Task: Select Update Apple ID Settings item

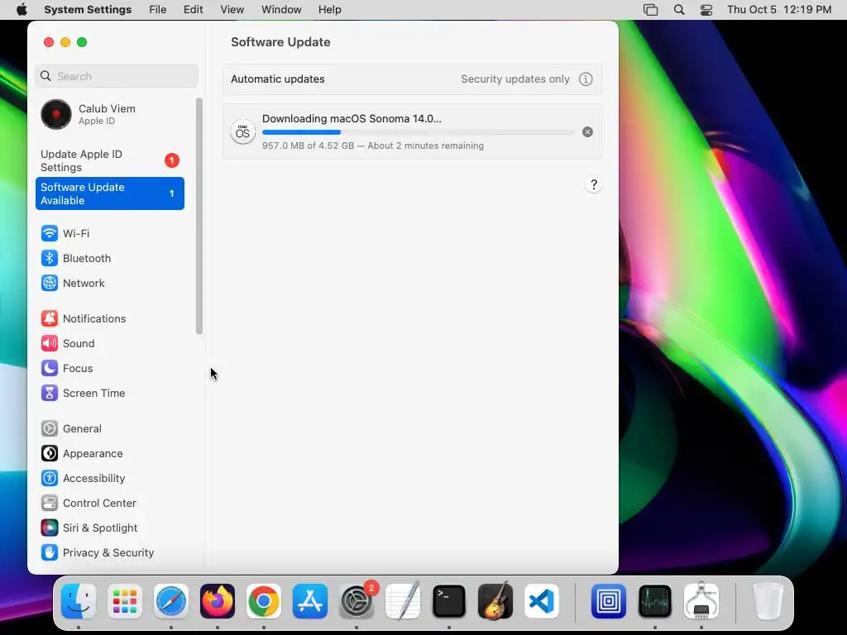Action: pos(110,160)
